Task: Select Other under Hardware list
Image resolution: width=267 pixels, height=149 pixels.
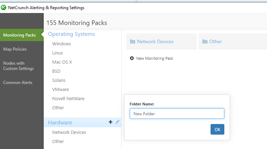Action: coord(58,142)
